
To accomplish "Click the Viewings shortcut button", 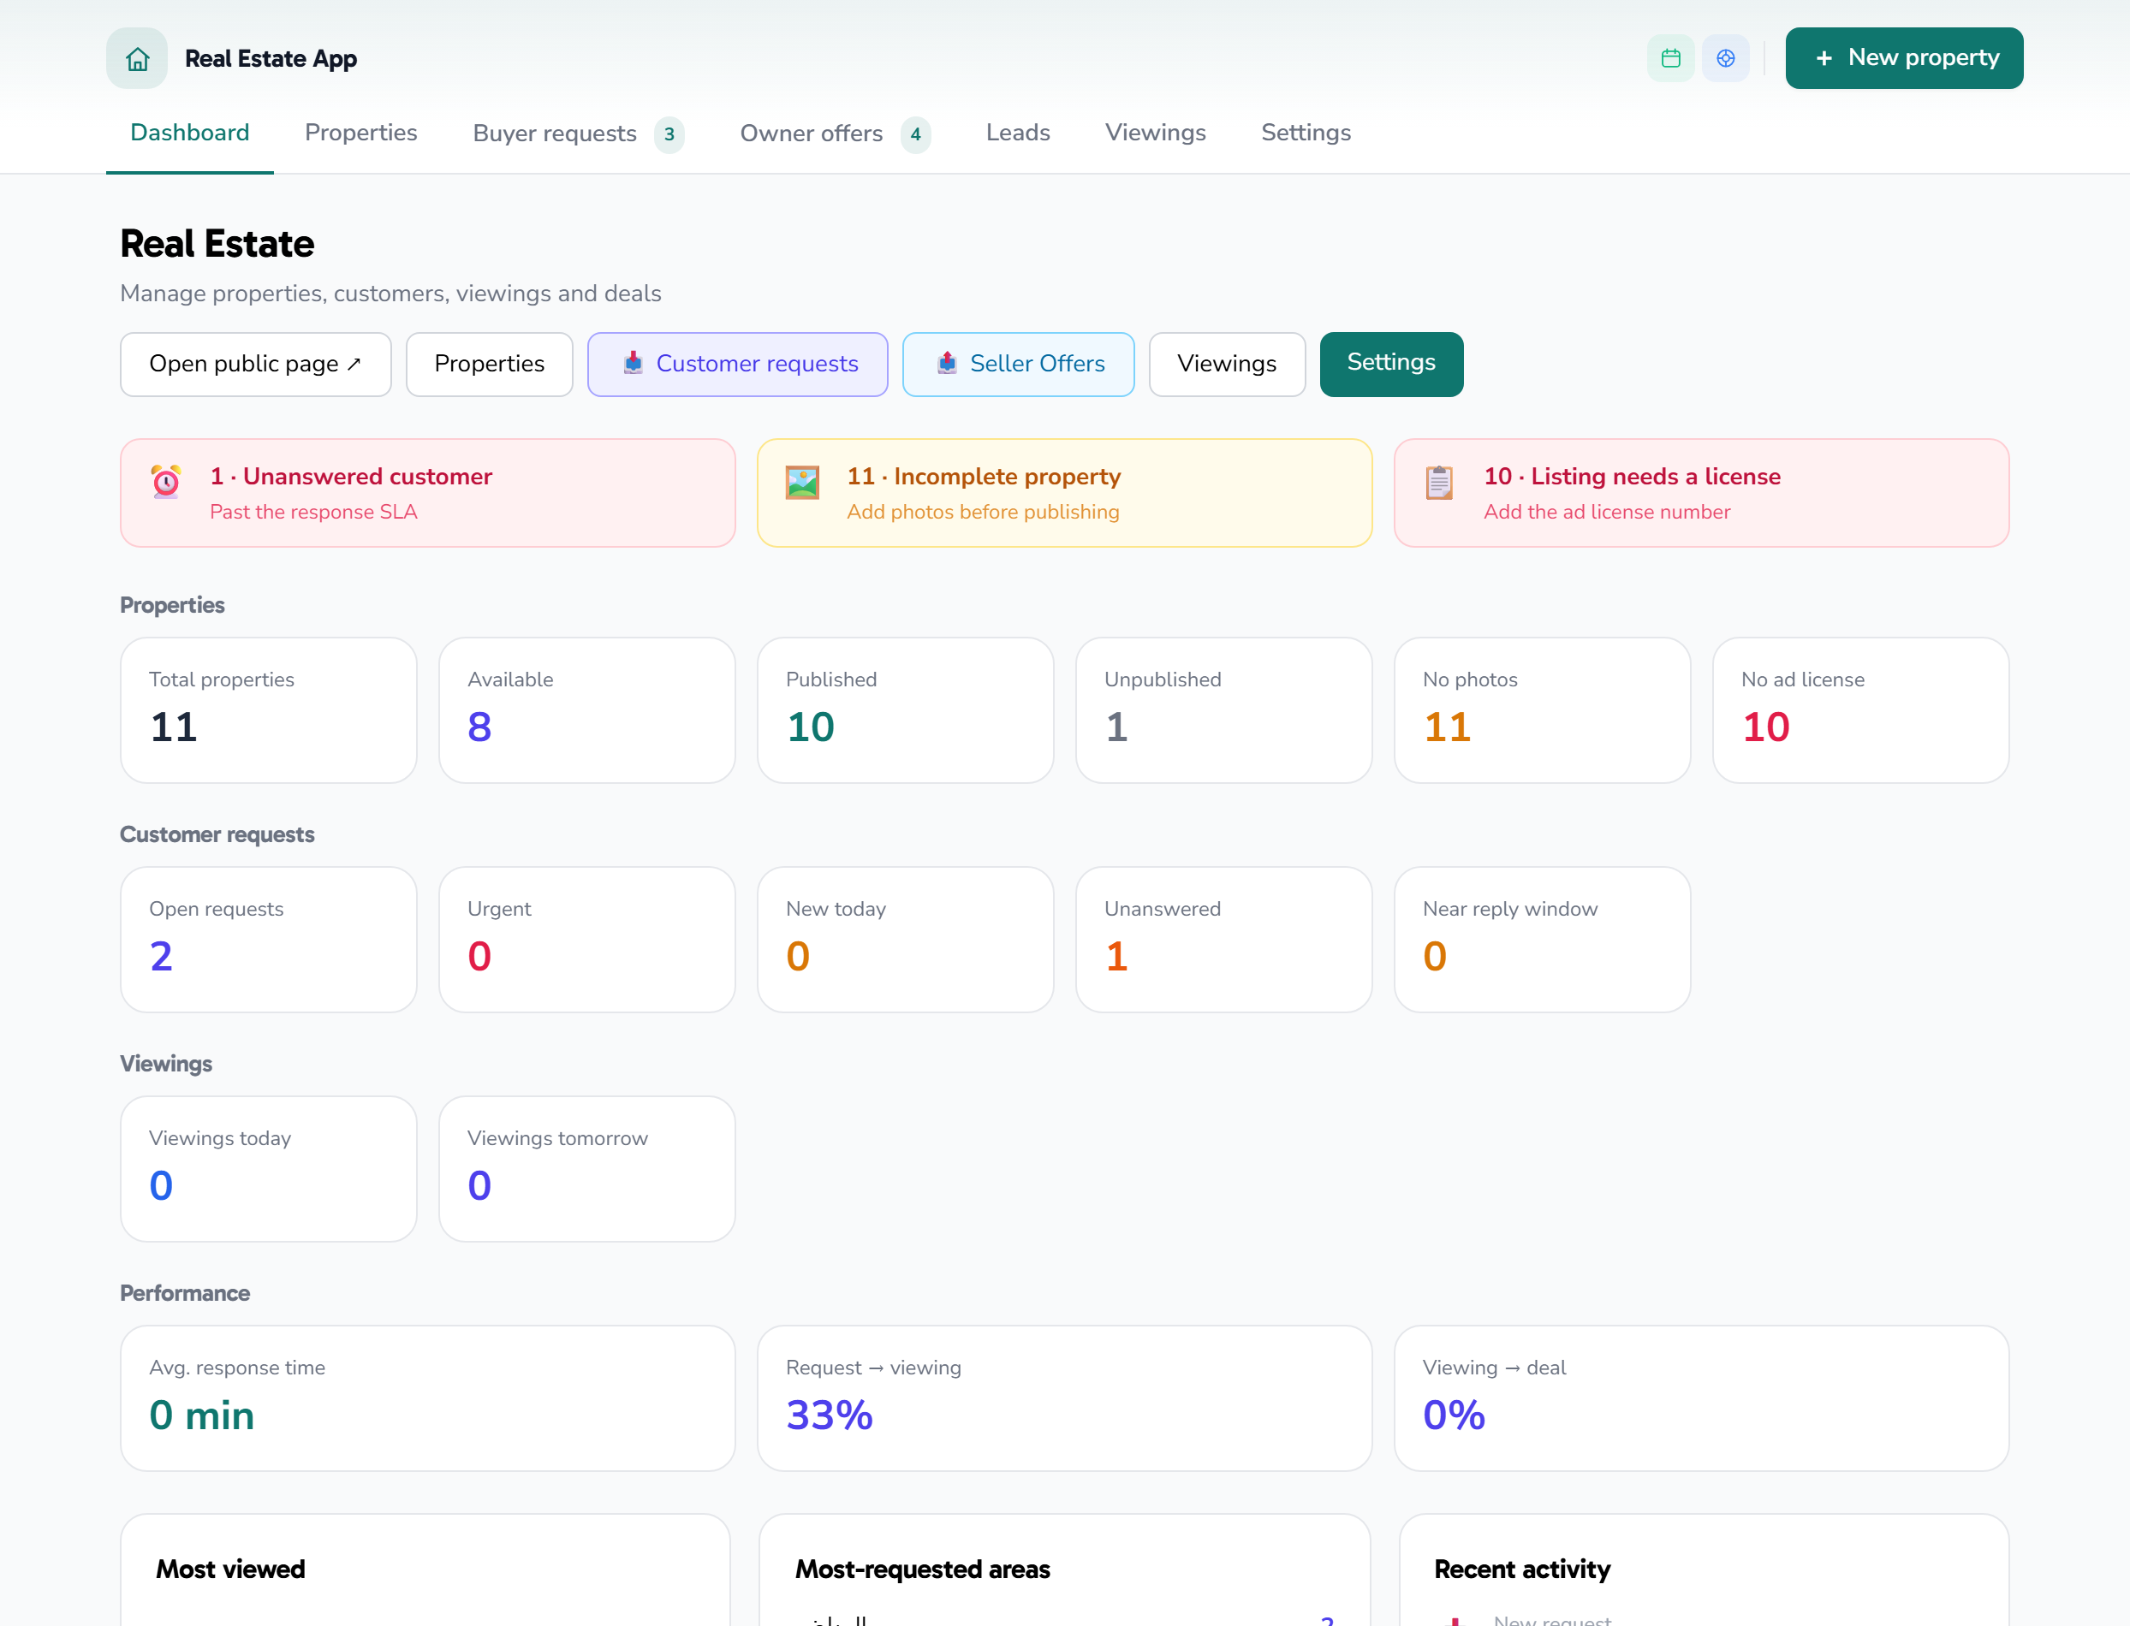I will (x=1227, y=364).
